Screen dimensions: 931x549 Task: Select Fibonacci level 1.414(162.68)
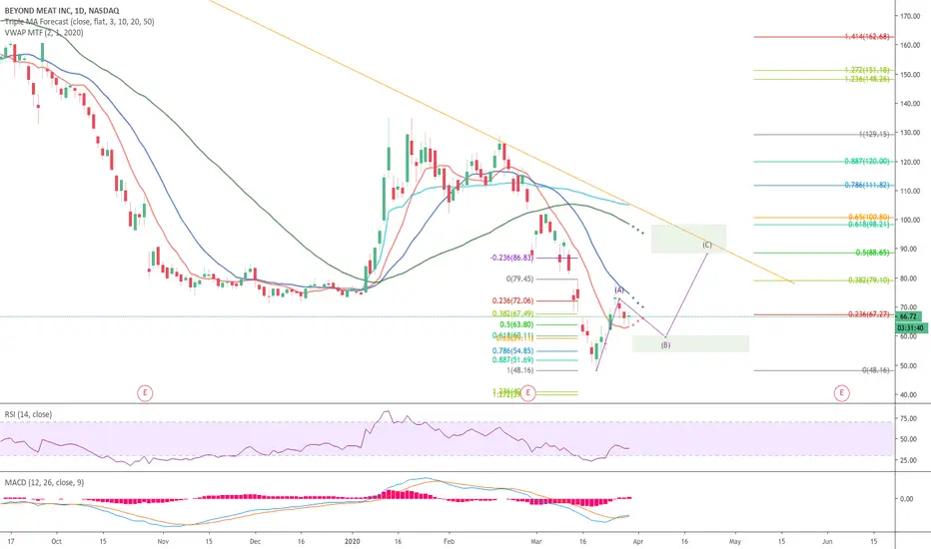click(867, 37)
